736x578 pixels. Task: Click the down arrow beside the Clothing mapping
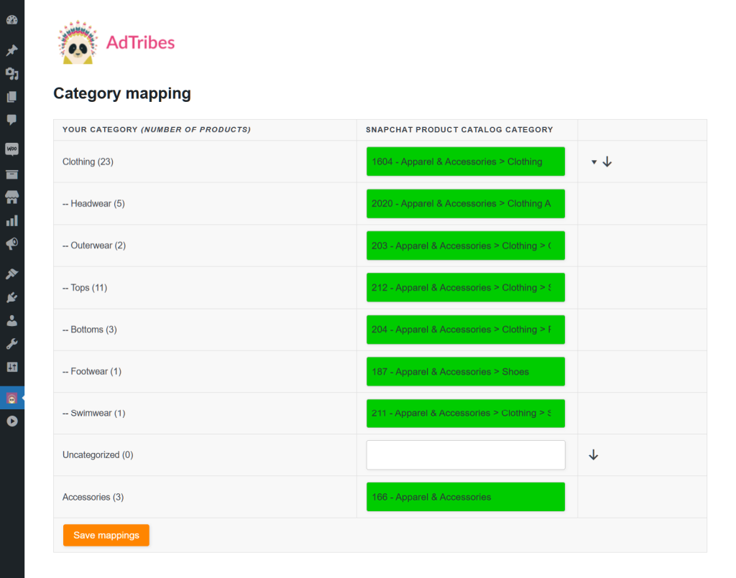pos(607,162)
